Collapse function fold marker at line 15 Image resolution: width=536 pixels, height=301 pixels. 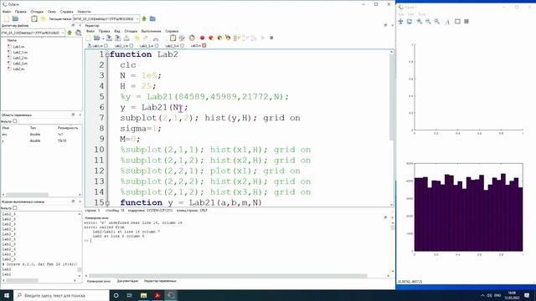click(107, 203)
